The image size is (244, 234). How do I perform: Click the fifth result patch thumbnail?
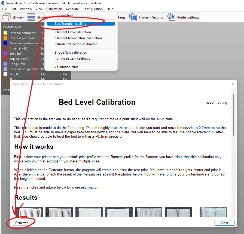point(149,212)
